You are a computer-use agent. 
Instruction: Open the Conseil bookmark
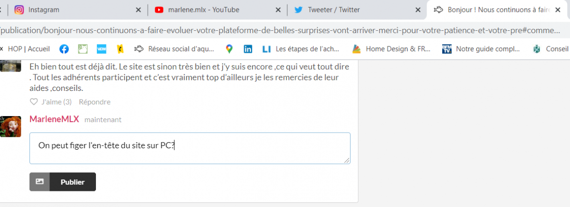point(550,48)
